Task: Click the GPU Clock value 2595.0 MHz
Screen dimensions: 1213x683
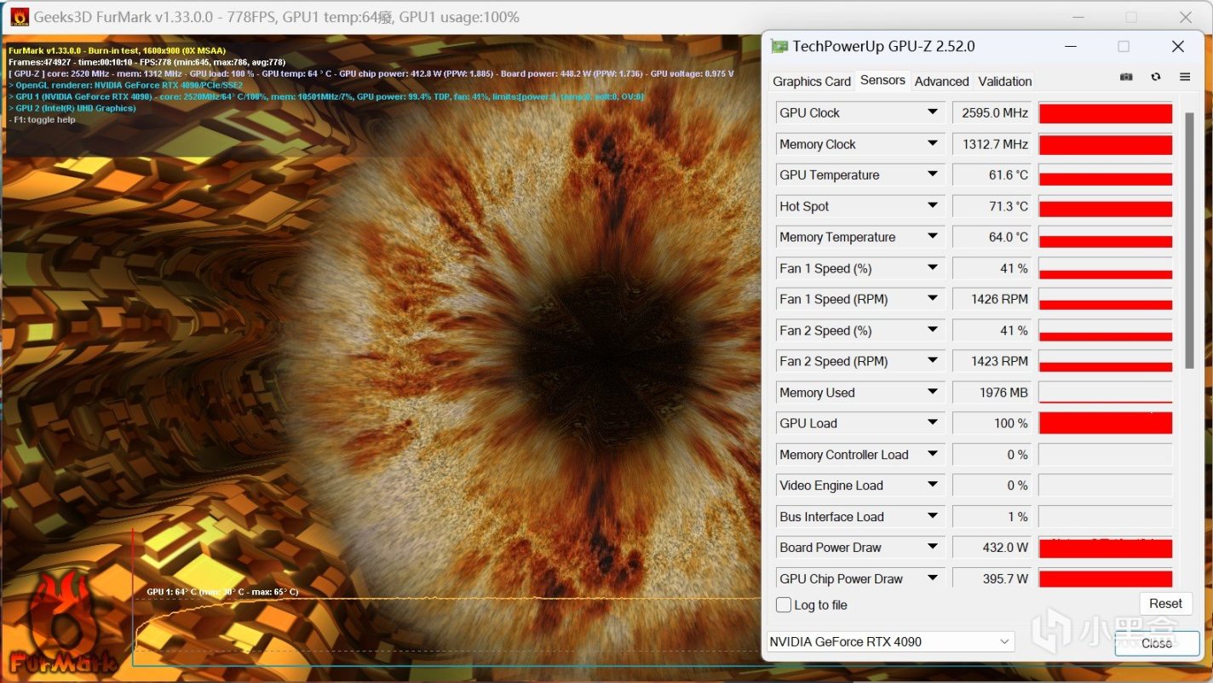Action: (x=991, y=112)
